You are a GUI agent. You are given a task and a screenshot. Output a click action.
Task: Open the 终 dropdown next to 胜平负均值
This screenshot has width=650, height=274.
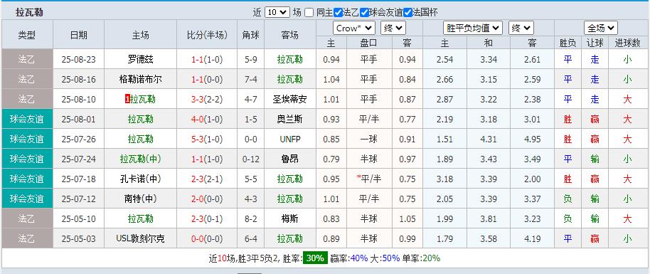[x=521, y=28]
